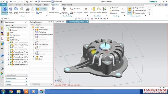
Task: Collapse the Parting Design tree node
Action: 31,27
